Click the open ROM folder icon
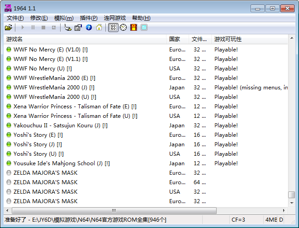The image size is (299, 228). click(x=8, y=28)
